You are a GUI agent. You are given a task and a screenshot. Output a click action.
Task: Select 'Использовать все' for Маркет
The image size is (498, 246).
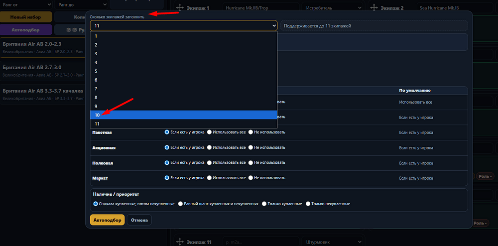(209, 178)
